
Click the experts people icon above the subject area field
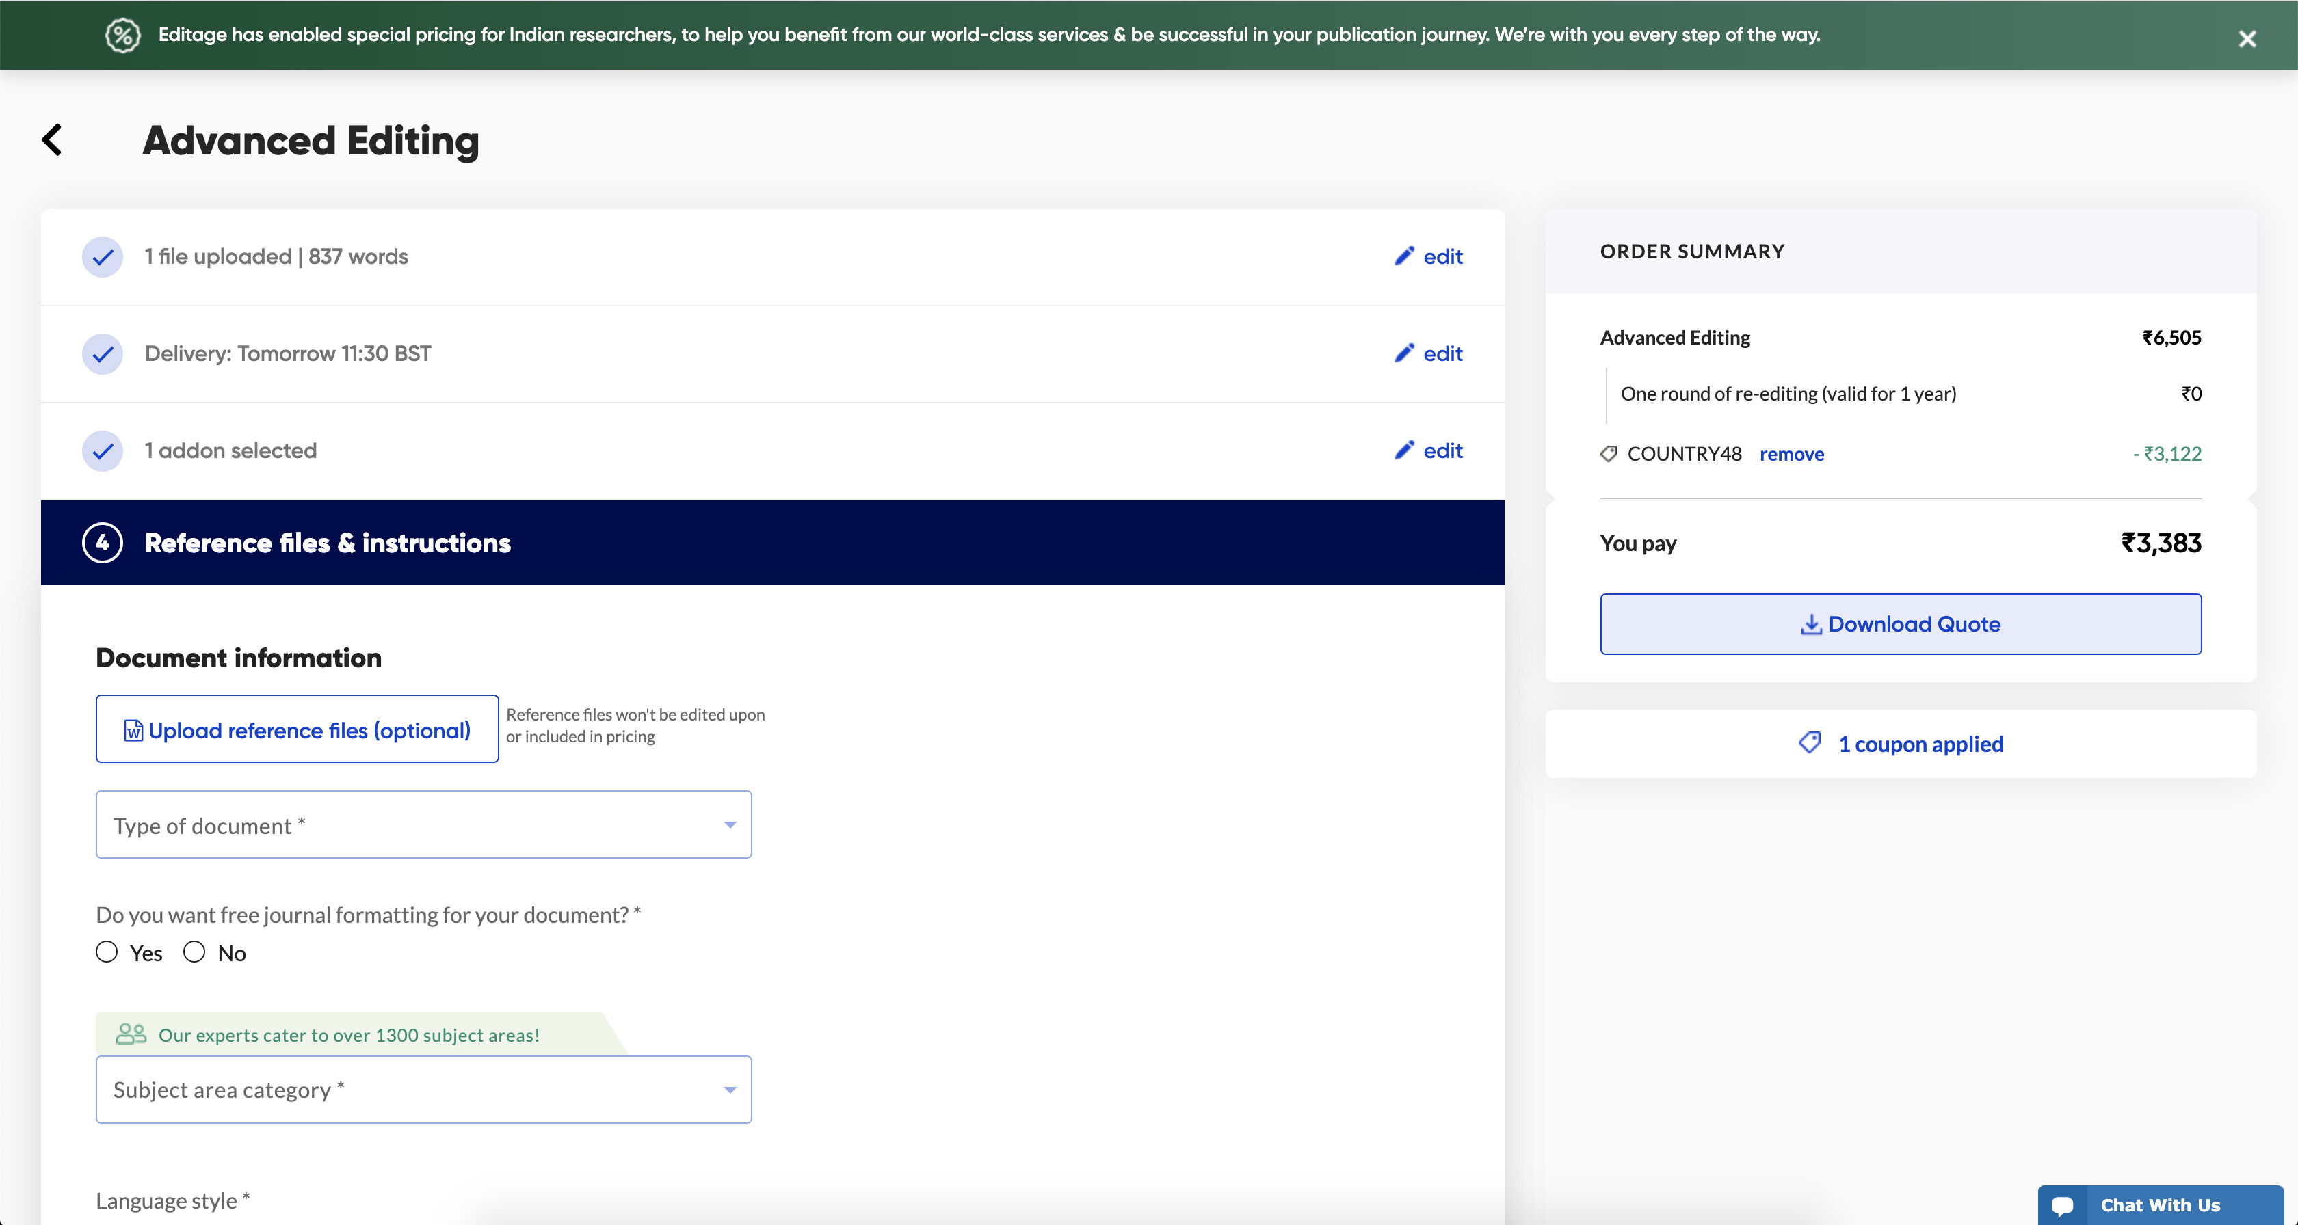(x=131, y=1034)
